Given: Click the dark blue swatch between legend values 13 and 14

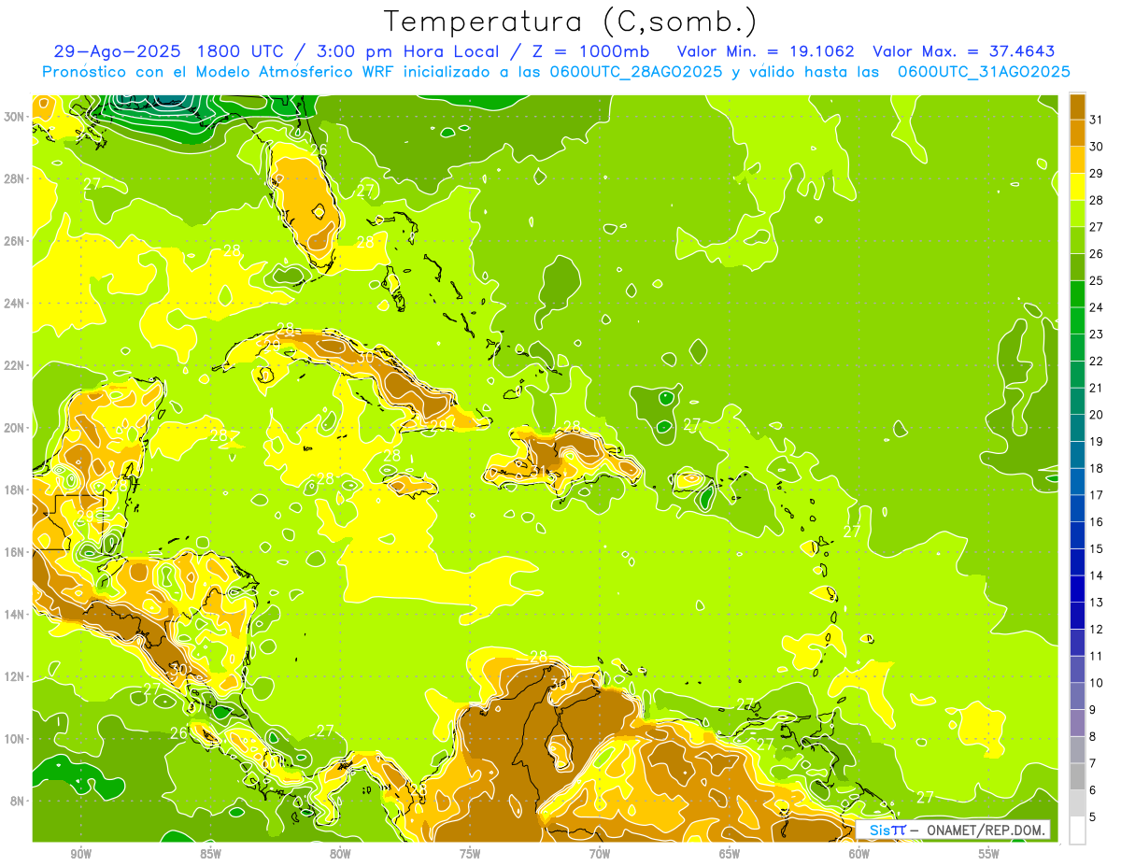Looking at the screenshot, I should point(1077,589).
